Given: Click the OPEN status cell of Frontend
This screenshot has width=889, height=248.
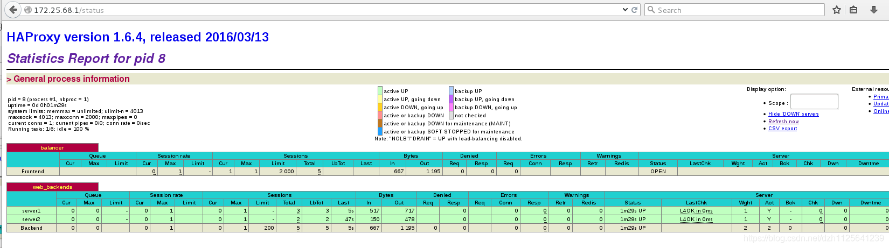Looking at the screenshot, I should [658, 172].
